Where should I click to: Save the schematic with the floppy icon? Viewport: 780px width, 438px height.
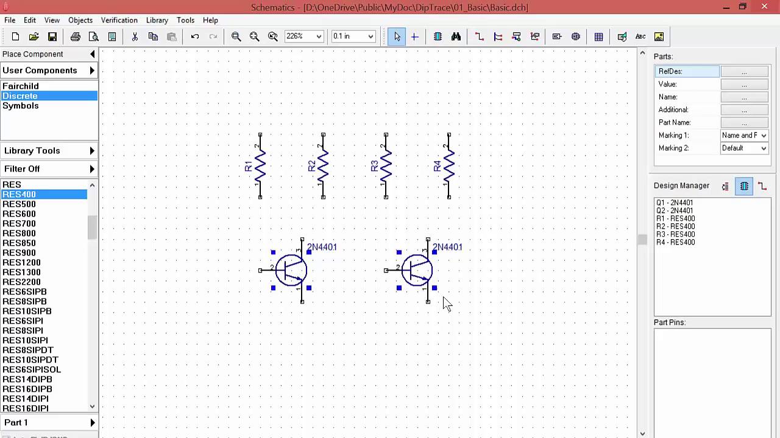pos(52,36)
